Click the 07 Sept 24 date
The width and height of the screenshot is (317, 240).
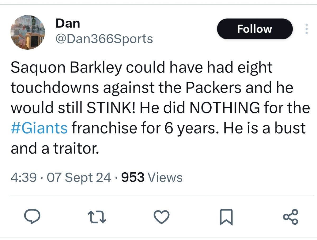[78, 177]
